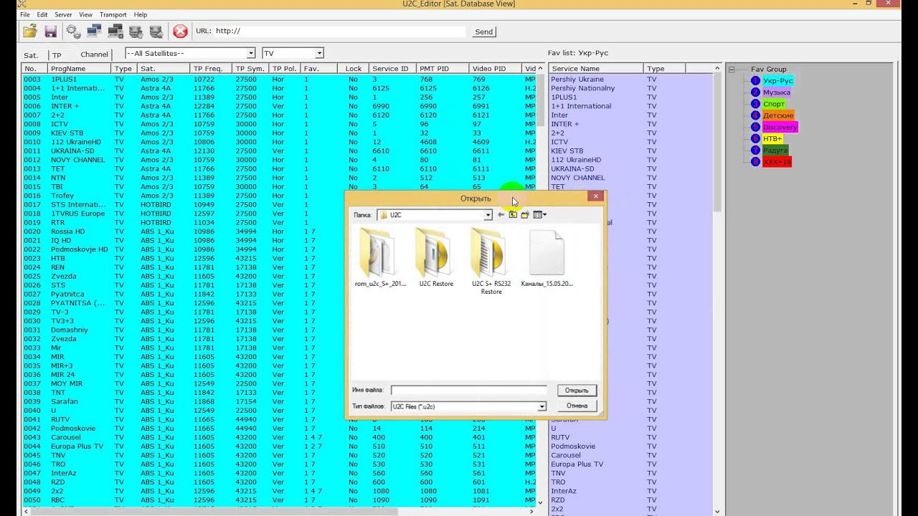918x516 pixels.
Task: Collapse the Fav Group tree node
Action: tap(732, 70)
